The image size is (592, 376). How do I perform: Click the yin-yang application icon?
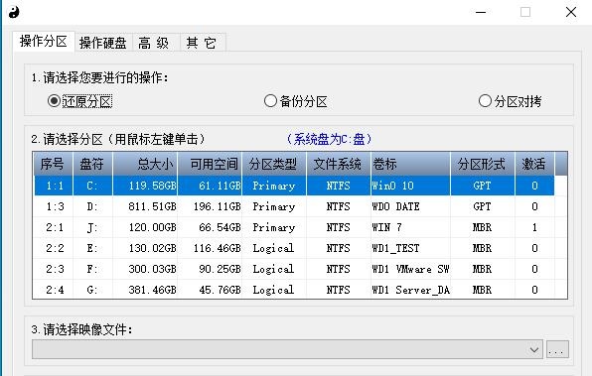pos(14,13)
